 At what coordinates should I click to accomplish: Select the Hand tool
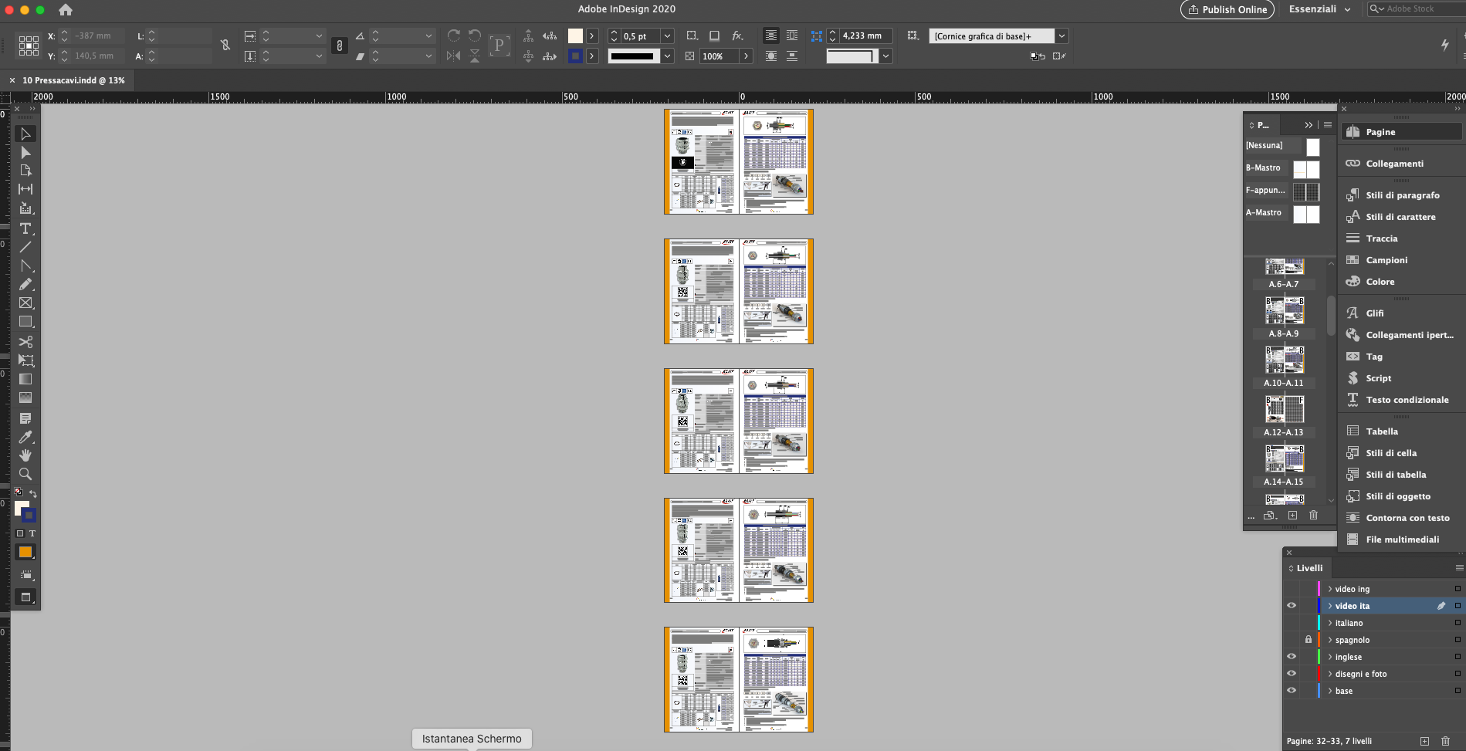pyautogui.click(x=25, y=455)
